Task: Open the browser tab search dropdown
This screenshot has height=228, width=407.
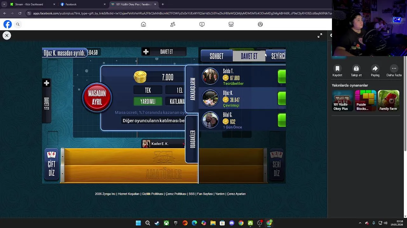Action: coord(4,4)
